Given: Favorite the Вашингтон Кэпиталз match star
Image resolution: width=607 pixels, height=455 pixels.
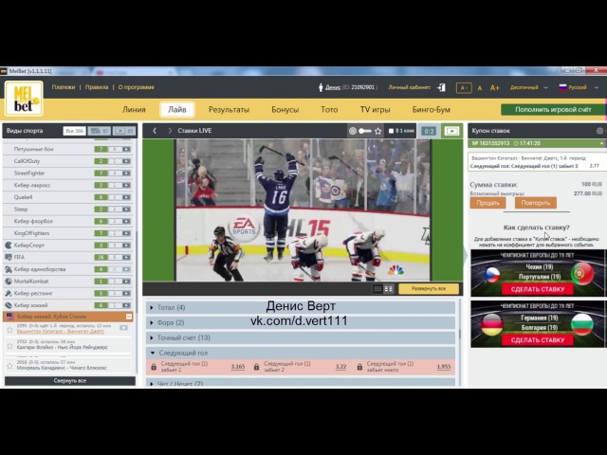Looking at the screenshot, I should pyautogui.click(x=9, y=330).
